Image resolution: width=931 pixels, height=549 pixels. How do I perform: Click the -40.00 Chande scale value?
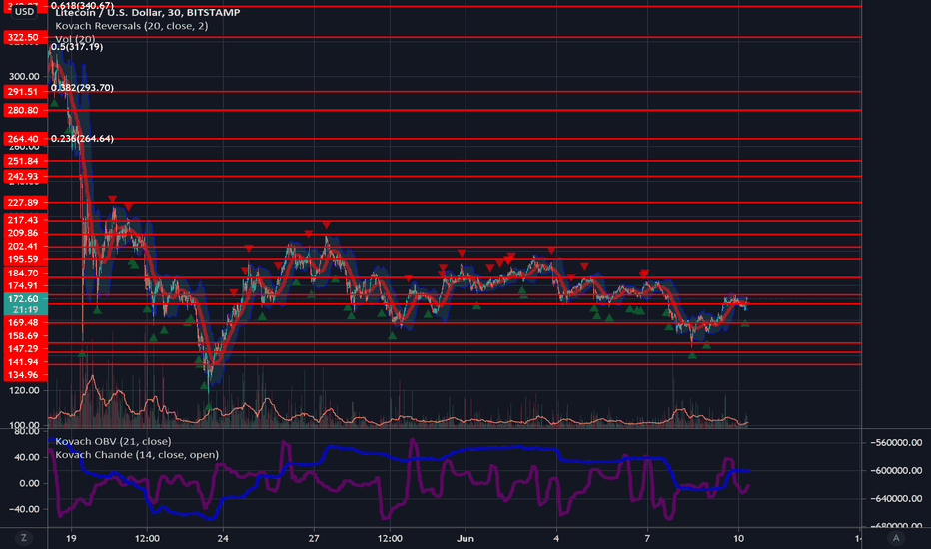point(26,510)
